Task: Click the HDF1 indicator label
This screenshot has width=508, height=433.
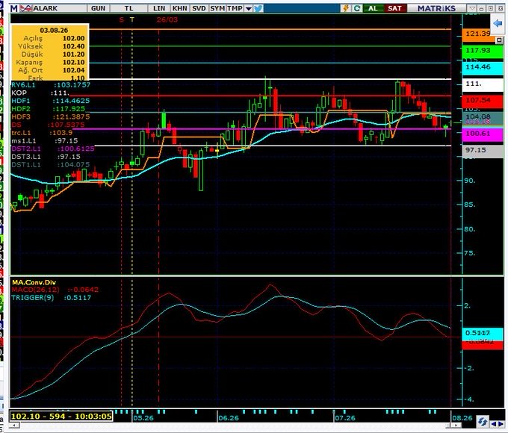Action: tap(20, 101)
